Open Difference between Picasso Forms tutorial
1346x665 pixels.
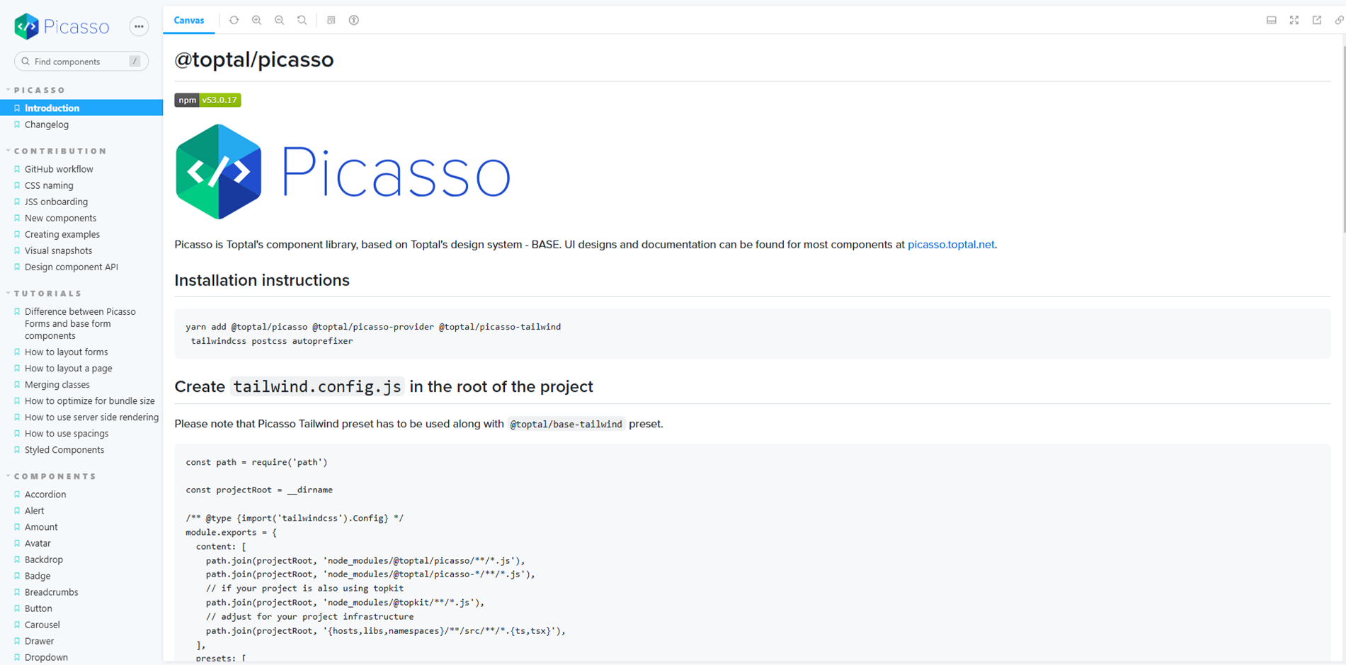click(x=81, y=323)
